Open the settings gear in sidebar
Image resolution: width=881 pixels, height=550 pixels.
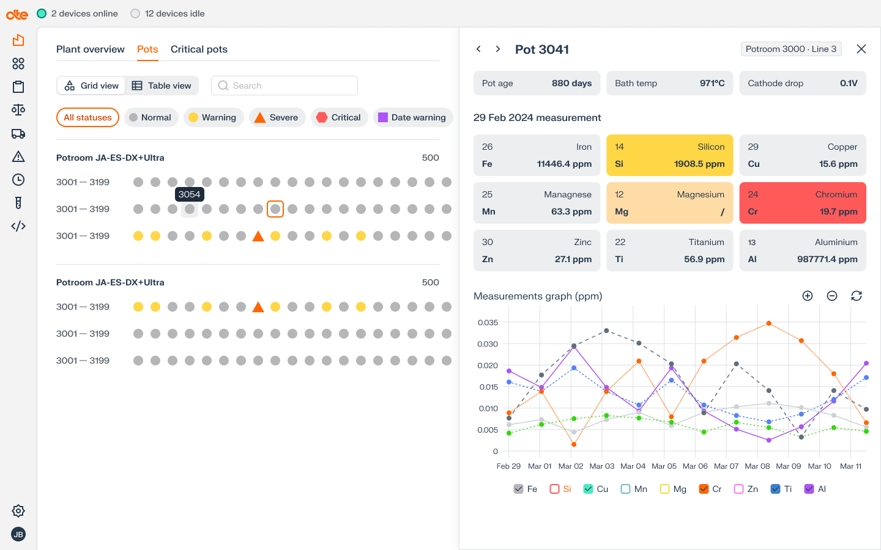[x=18, y=511]
